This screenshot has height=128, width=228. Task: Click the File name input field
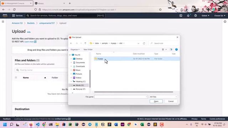pos(121,97)
